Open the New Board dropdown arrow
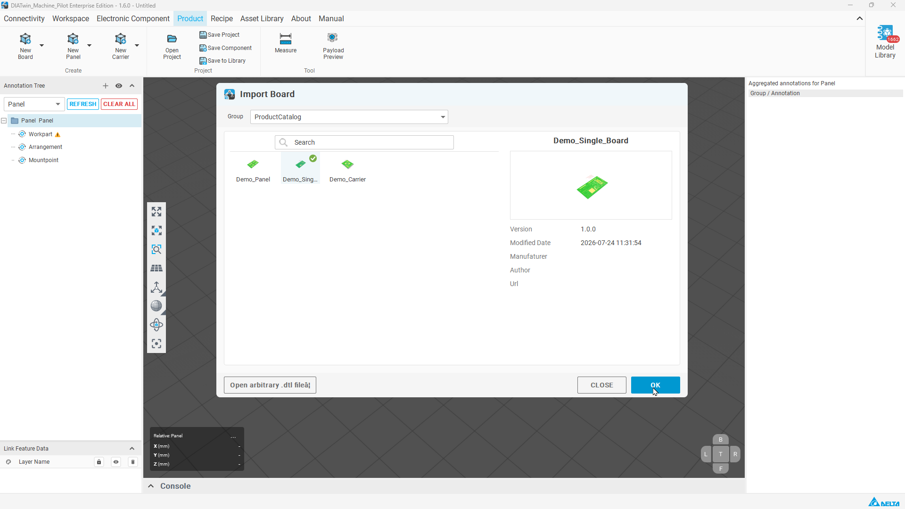This screenshot has height=509, width=905. [x=42, y=45]
